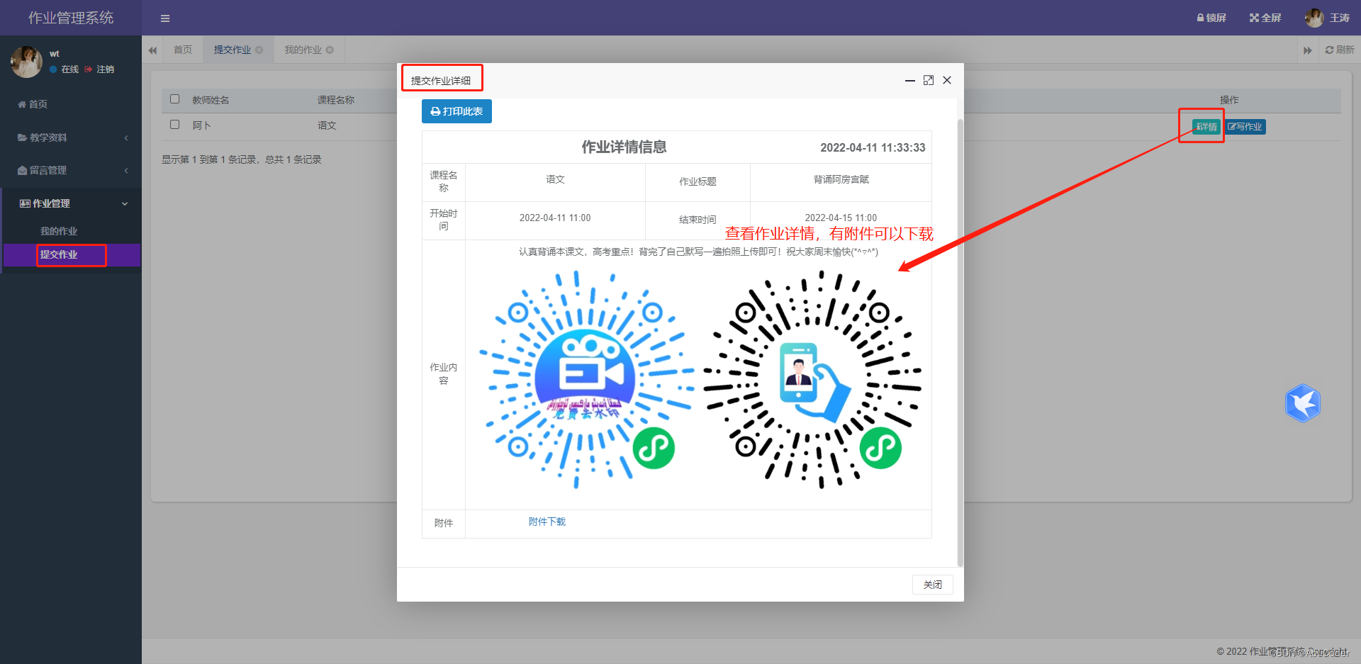Expand the 教学资料 sidebar menu
Screen dimensions: 1361x664
pos(71,137)
